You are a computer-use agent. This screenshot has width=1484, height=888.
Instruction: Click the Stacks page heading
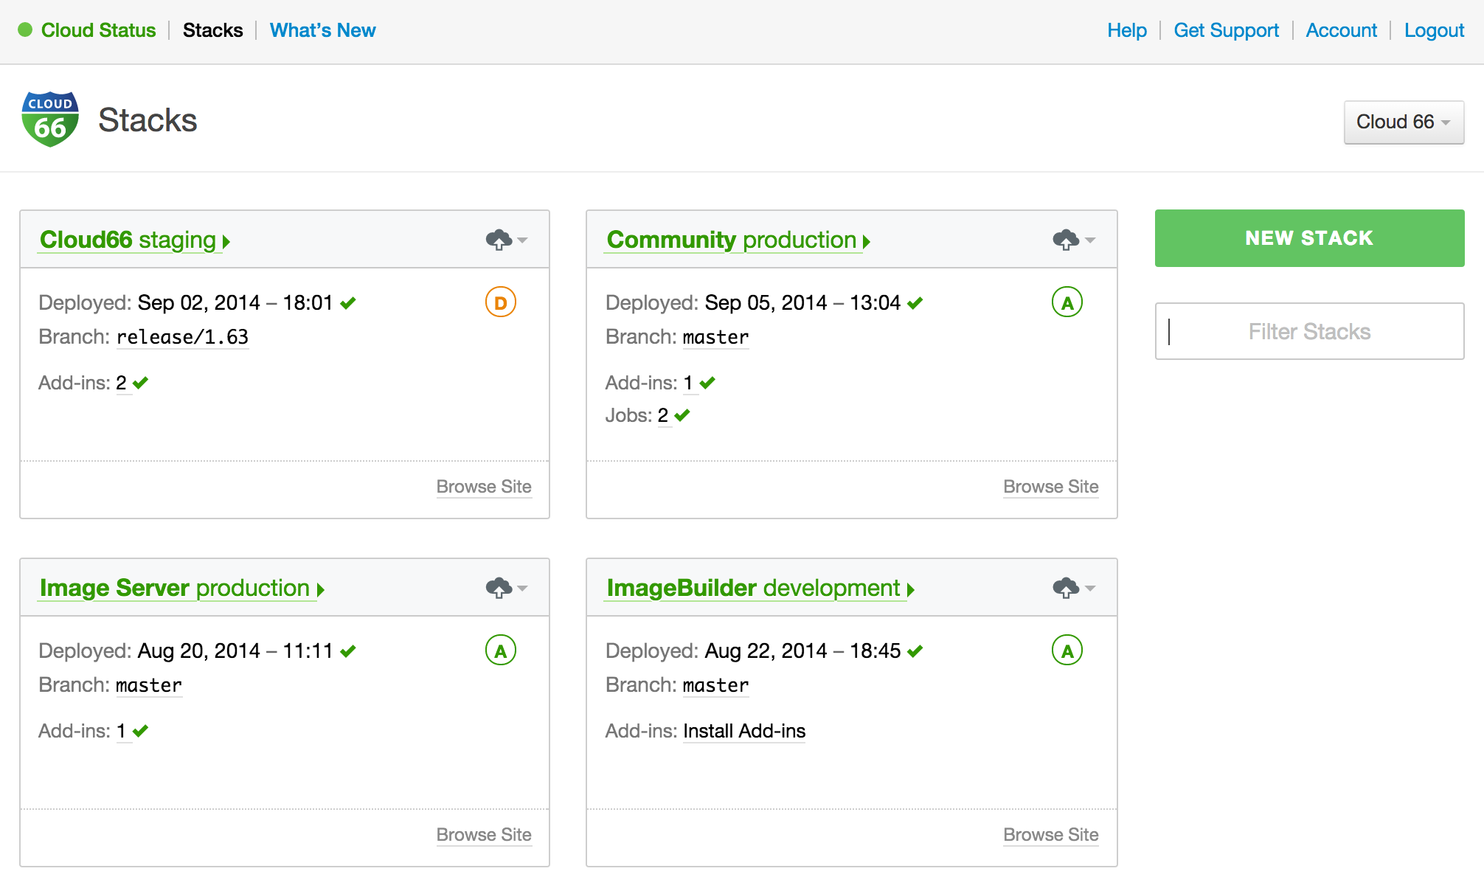click(x=148, y=119)
